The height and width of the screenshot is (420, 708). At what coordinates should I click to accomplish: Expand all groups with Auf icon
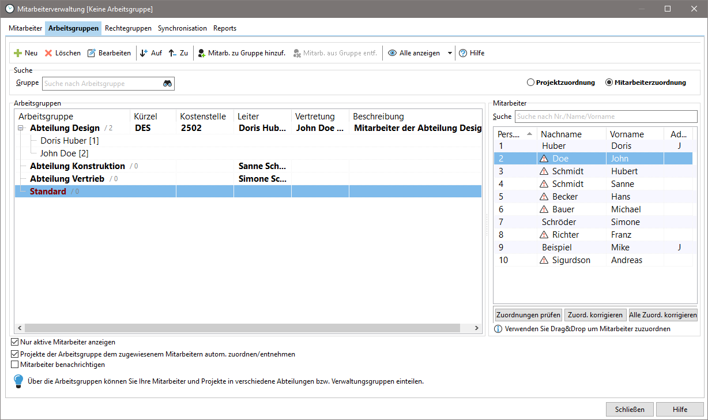pyautogui.click(x=144, y=53)
